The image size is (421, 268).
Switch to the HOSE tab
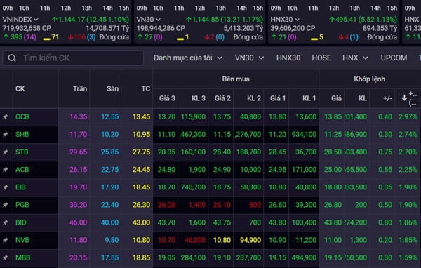pyautogui.click(x=321, y=58)
